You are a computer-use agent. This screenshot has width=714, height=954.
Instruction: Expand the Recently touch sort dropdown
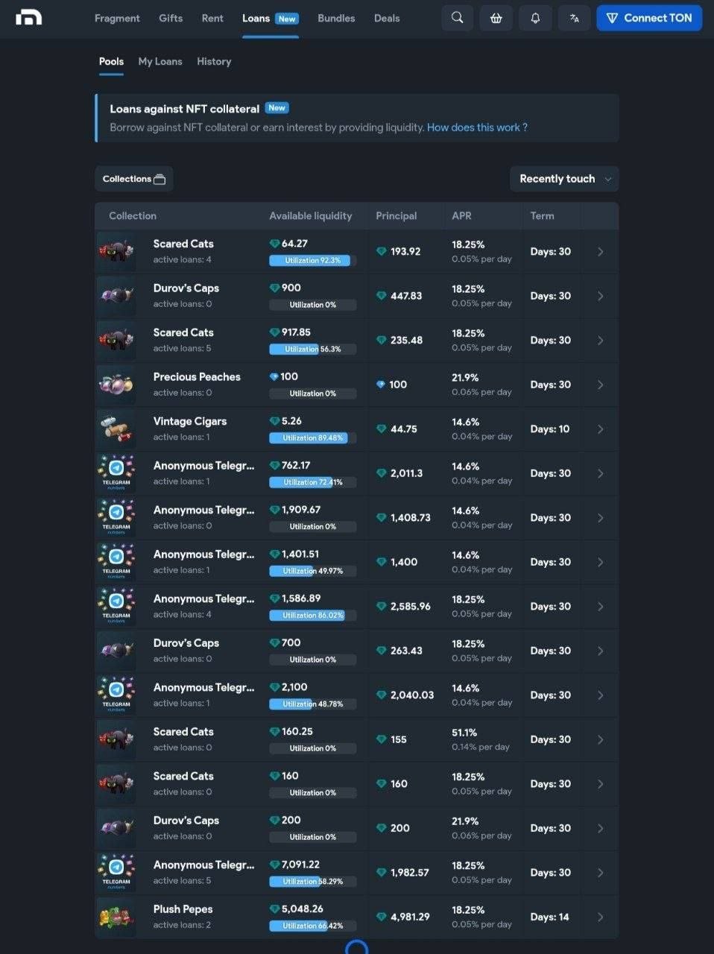(x=564, y=179)
